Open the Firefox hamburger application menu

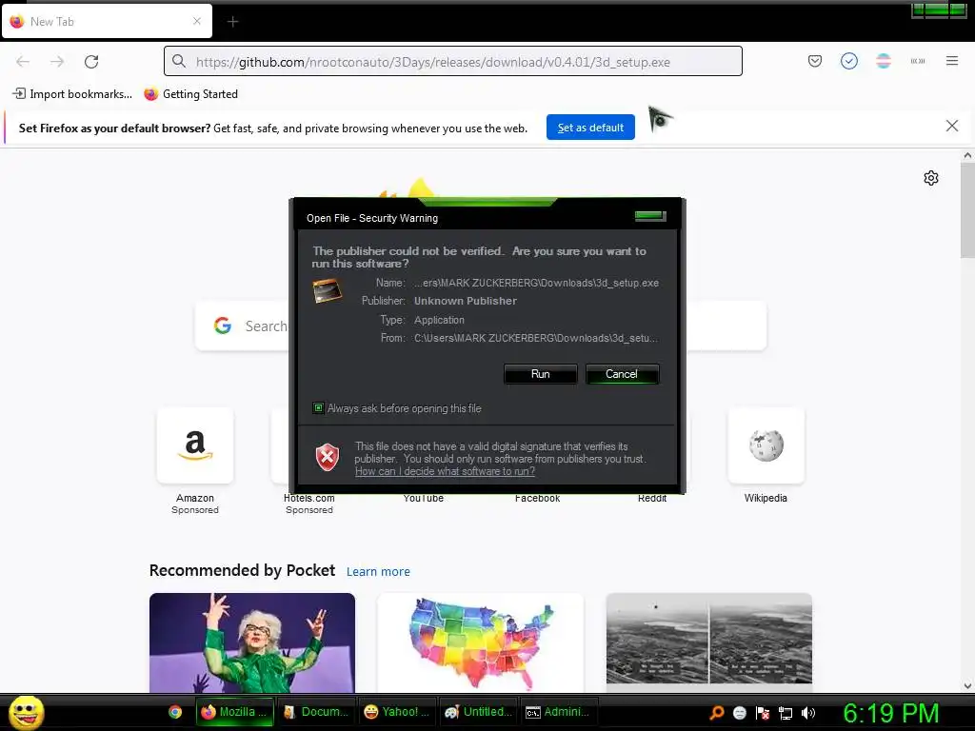pyautogui.click(x=952, y=61)
